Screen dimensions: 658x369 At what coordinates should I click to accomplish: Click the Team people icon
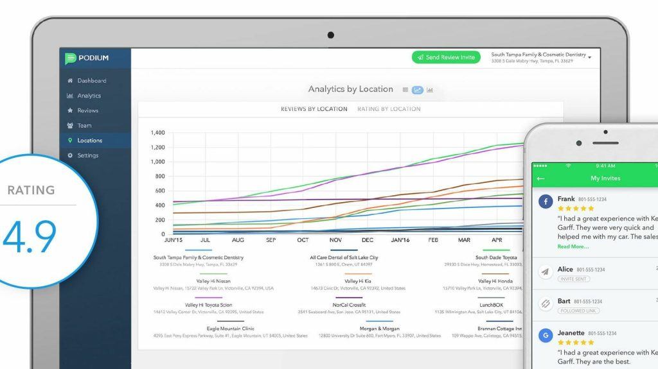click(70, 125)
